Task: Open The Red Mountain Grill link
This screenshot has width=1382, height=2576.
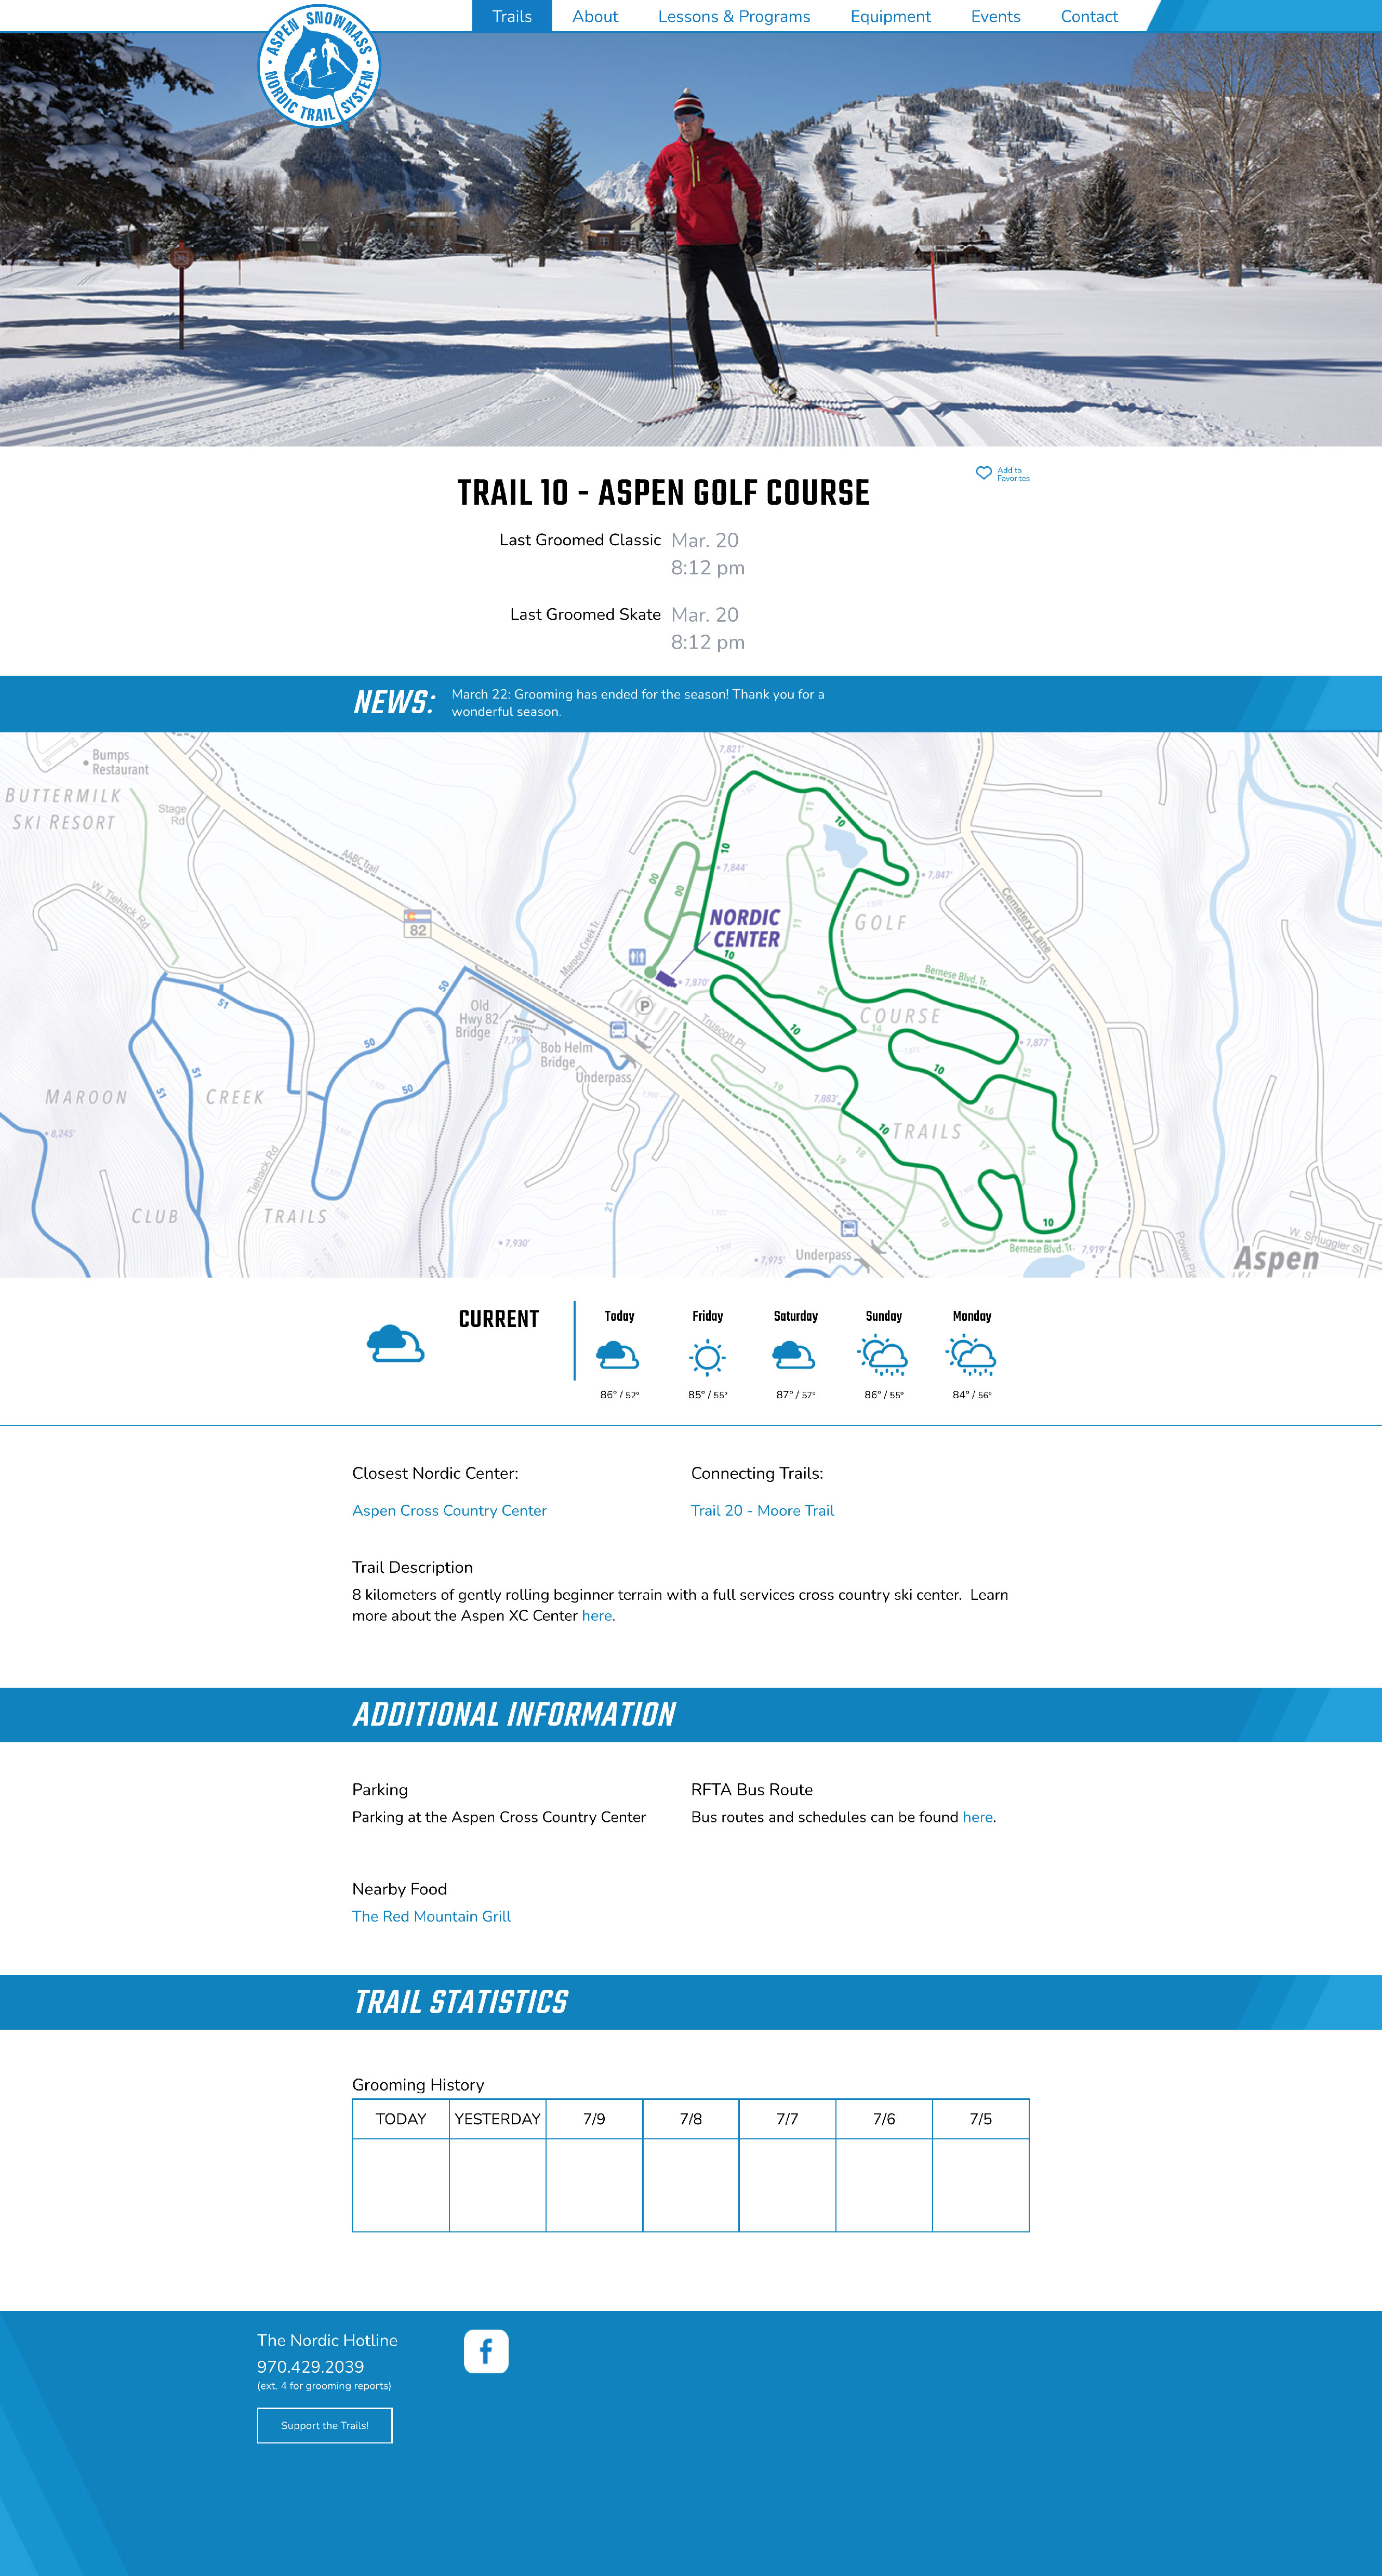Action: tap(431, 1916)
